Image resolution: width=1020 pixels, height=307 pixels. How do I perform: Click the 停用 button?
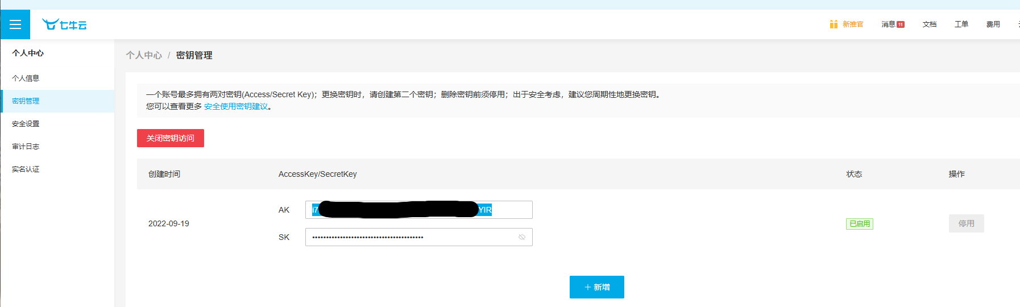[967, 223]
